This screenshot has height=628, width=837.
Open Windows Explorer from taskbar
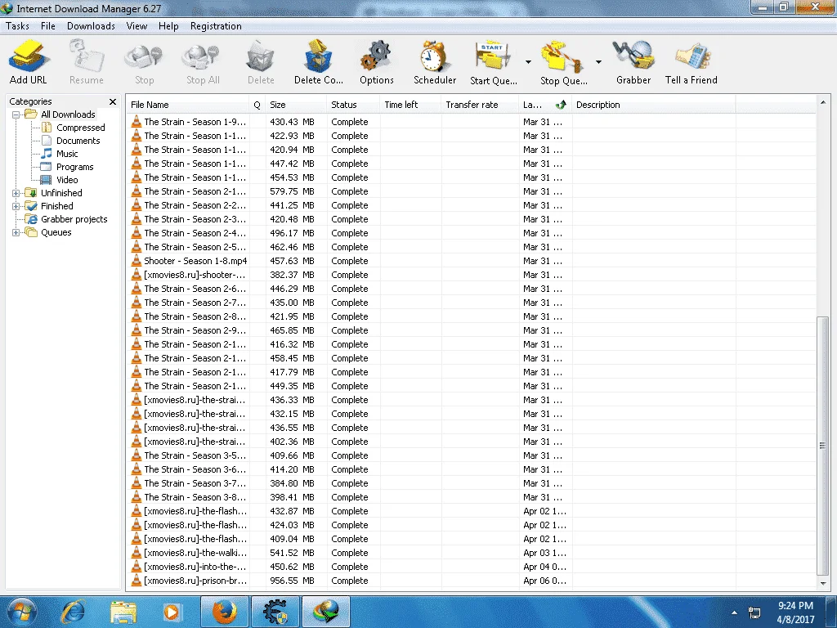(123, 612)
